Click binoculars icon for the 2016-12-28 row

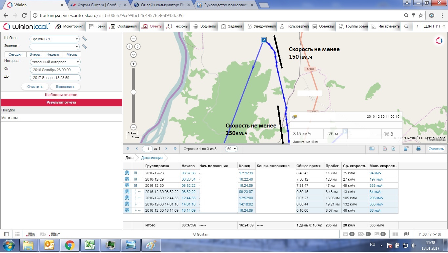pyautogui.click(x=127, y=173)
